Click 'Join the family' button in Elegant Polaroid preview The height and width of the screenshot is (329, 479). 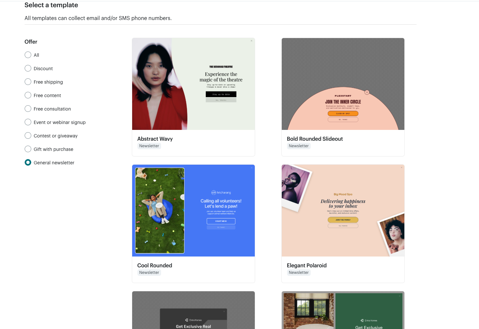(343, 220)
